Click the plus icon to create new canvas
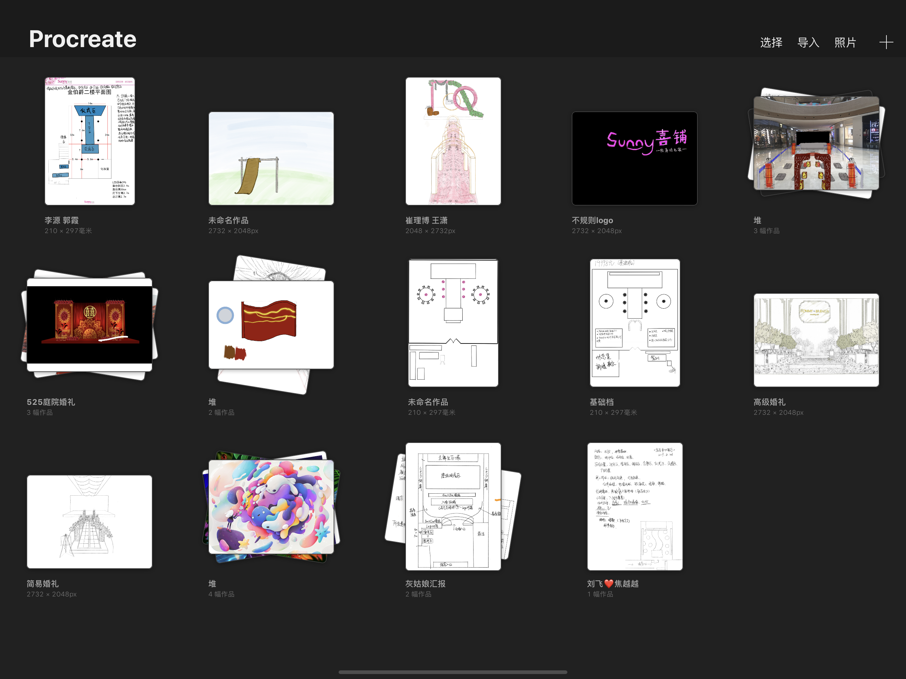The width and height of the screenshot is (906, 679). [886, 42]
